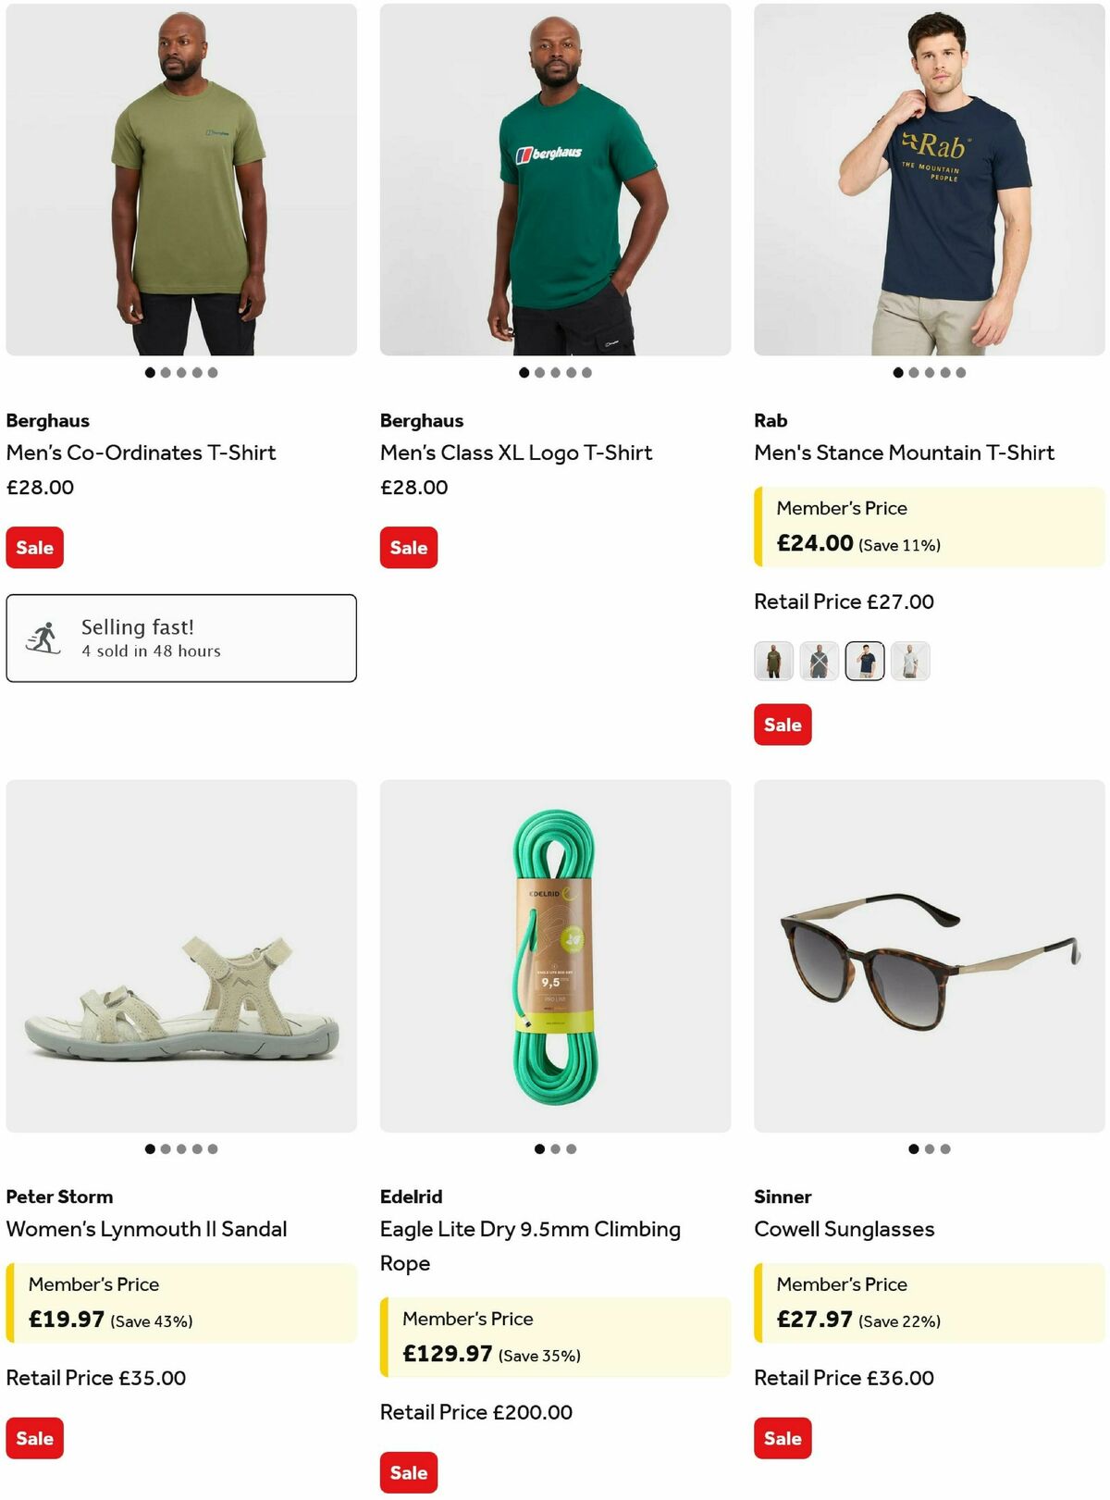1110x1500 pixels.
Task: Choose the white colour variant of the Rab T-Shirt
Action: pos(909,662)
